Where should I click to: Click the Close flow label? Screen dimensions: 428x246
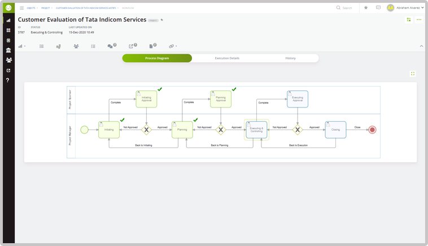[357, 127]
